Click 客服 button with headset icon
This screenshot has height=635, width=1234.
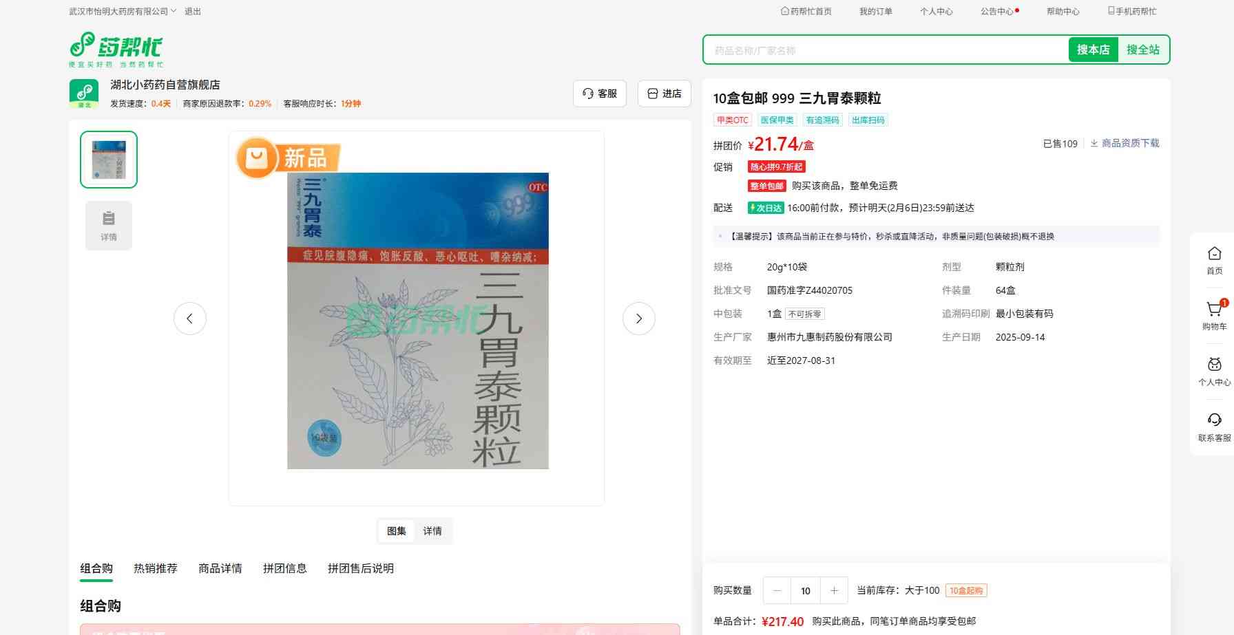(599, 94)
